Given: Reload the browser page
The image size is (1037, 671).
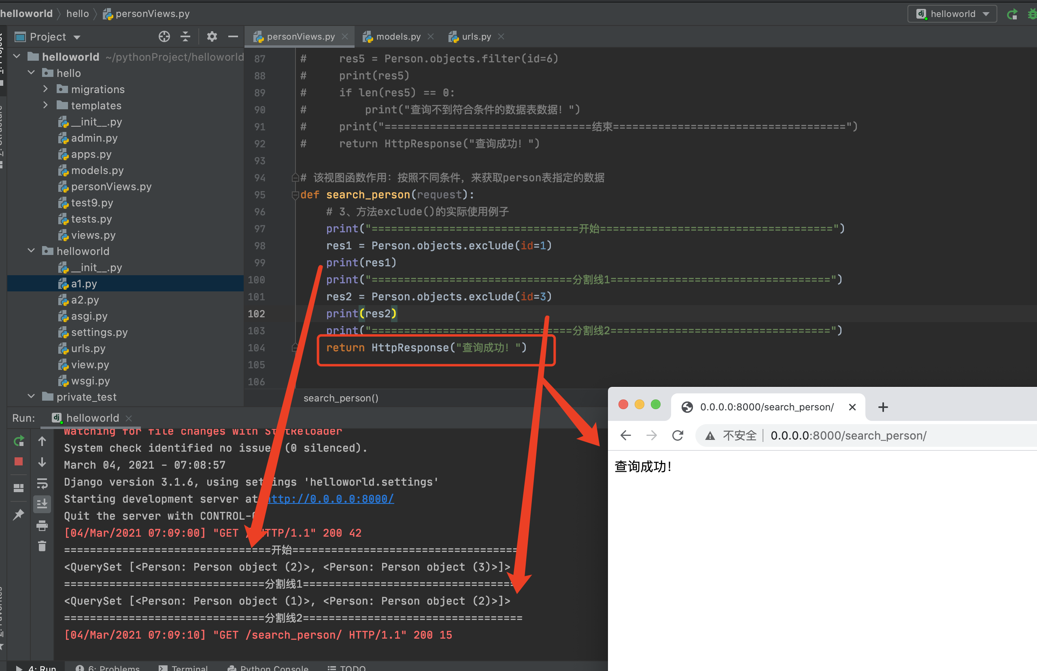Looking at the screenshot, I should click(x=678, y=435).
